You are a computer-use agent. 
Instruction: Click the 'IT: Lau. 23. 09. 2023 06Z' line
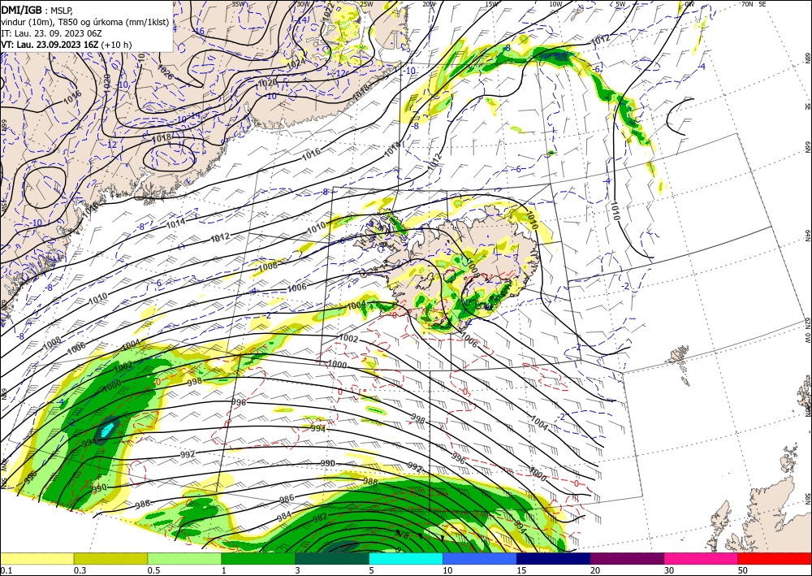click(x=51, y=33)
